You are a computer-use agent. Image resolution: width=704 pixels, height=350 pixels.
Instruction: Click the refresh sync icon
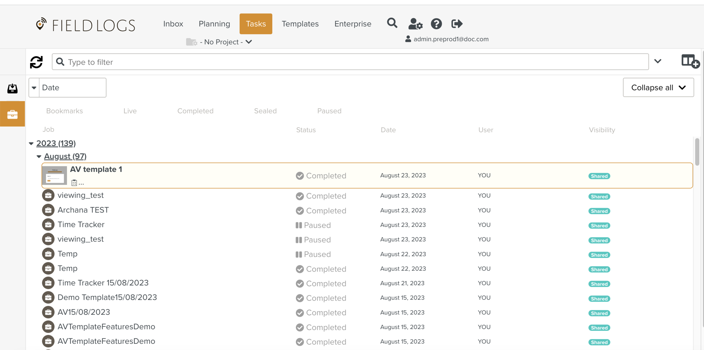tap(36, 62)
